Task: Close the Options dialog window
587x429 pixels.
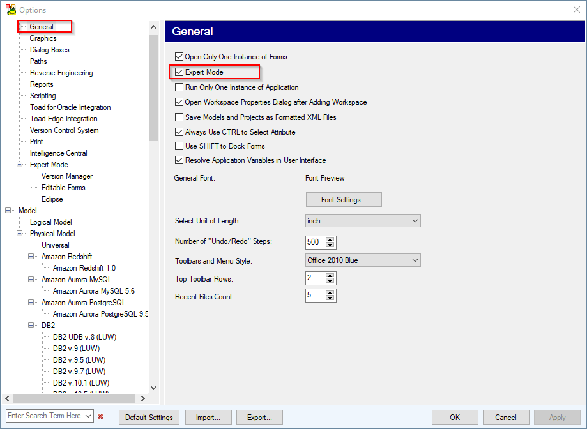Action: [577, 10]
